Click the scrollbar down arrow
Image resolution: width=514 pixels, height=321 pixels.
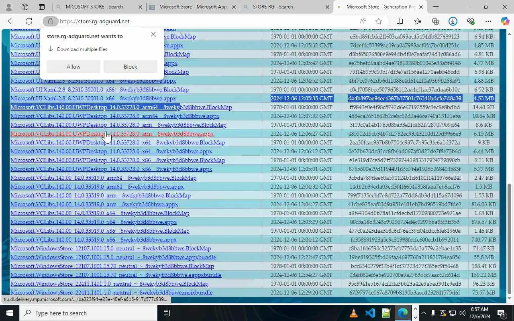[510, 299]
